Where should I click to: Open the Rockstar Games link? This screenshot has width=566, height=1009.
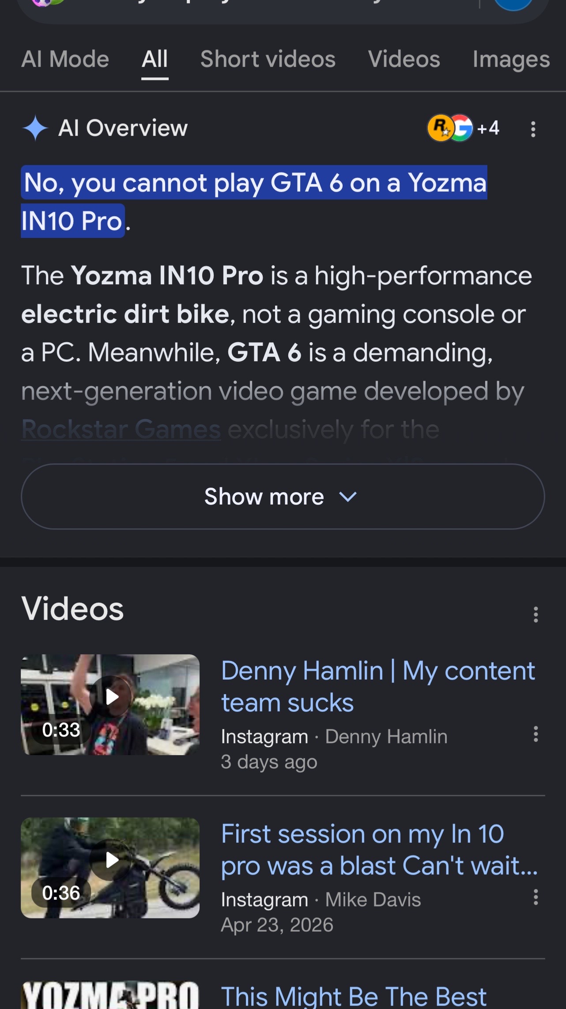(121, 429)
